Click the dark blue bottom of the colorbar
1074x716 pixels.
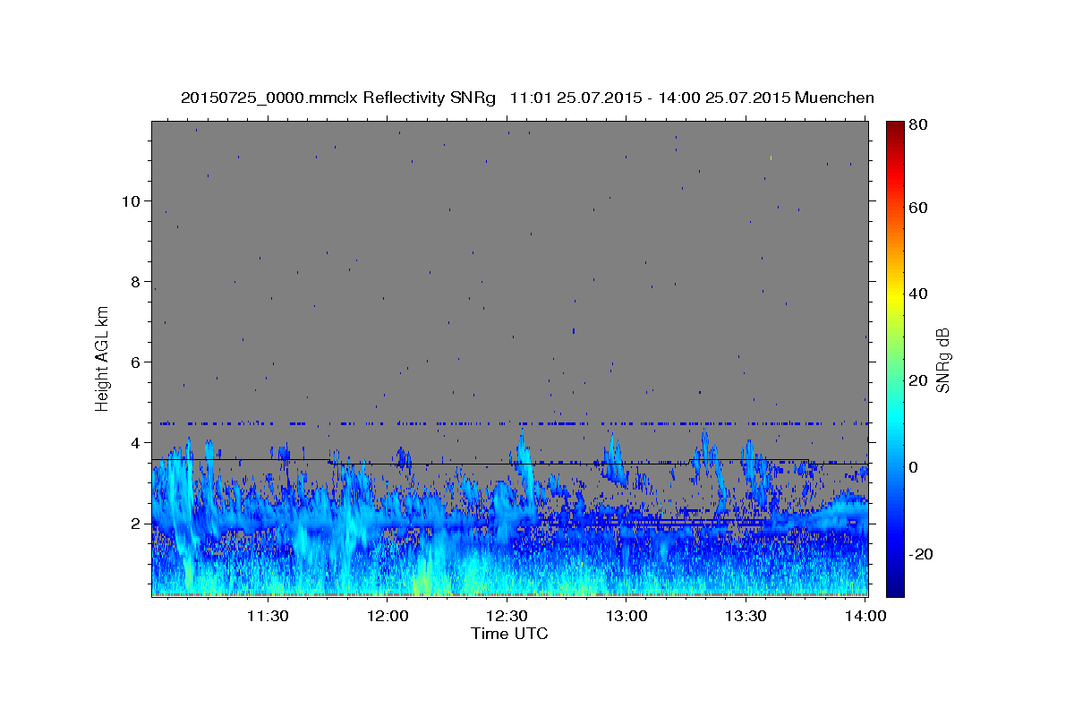(x=895, y=589)
